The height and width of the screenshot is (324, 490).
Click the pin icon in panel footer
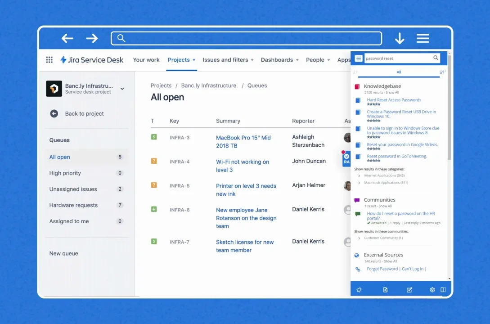click(359, 290)
